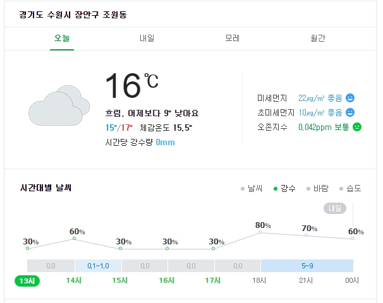383x303 pixels.
Task: Switch to the 내일 tab
Action: [x=147, y=39]
